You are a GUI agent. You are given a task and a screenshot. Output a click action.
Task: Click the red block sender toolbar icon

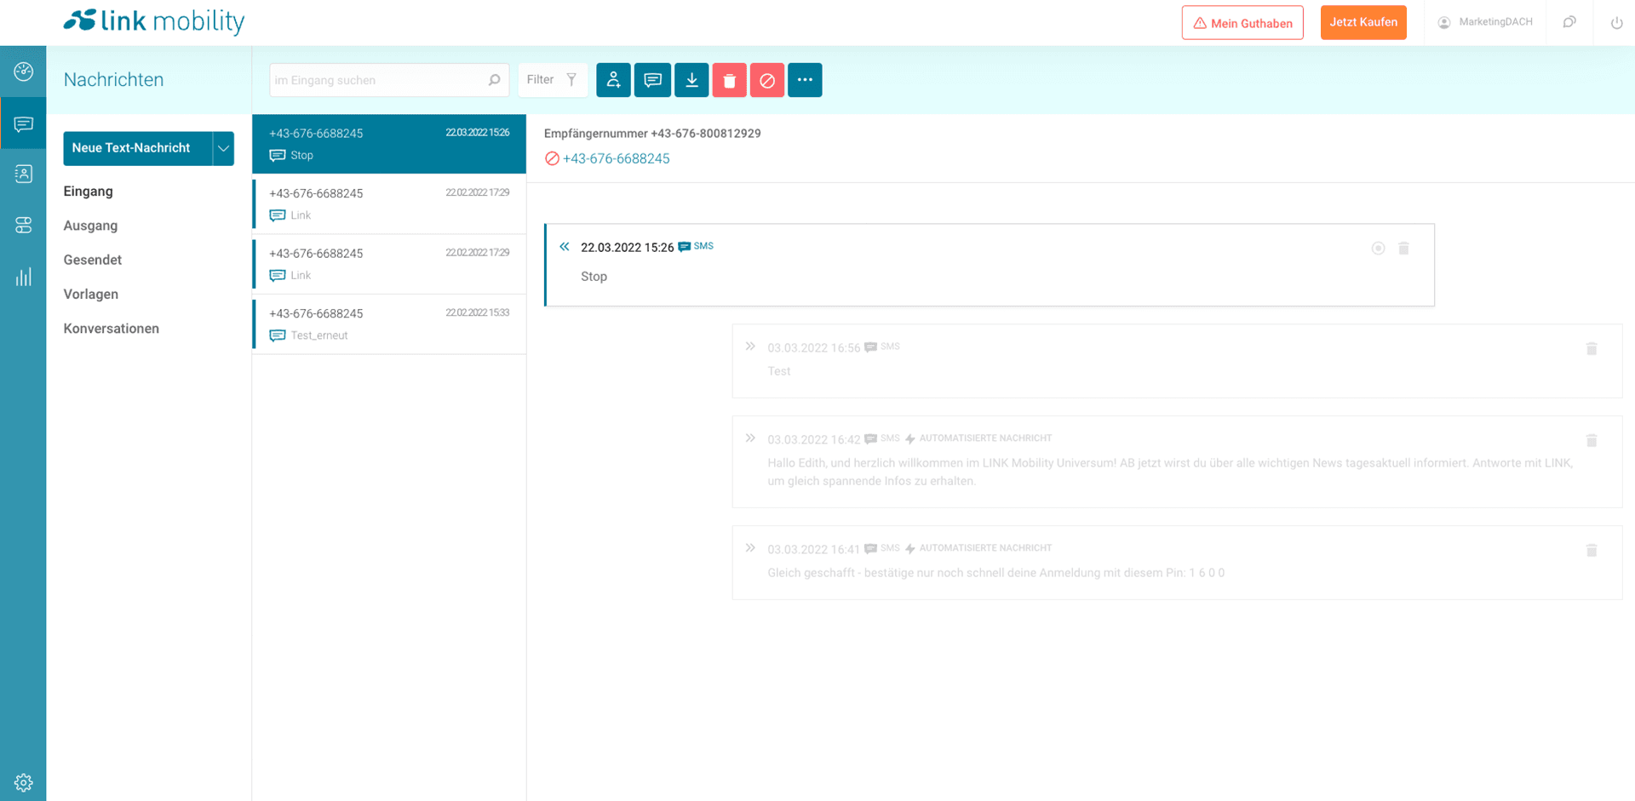(x=767, y=80)
